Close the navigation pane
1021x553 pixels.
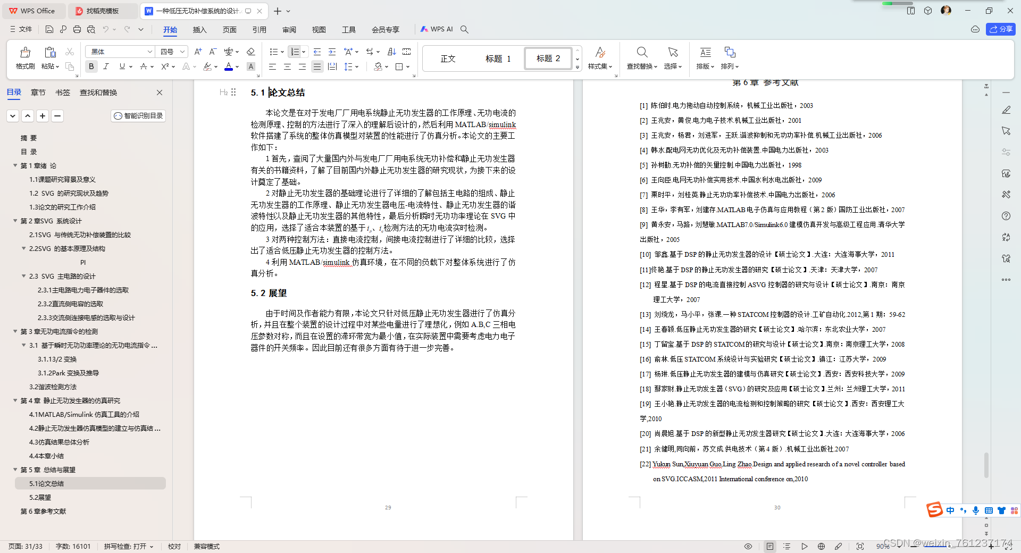[160, 93]
